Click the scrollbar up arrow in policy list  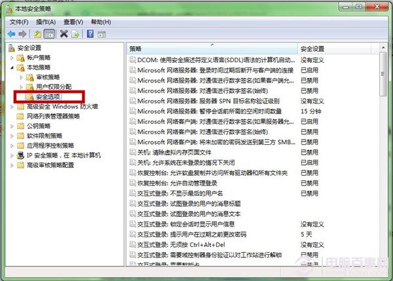383,47
